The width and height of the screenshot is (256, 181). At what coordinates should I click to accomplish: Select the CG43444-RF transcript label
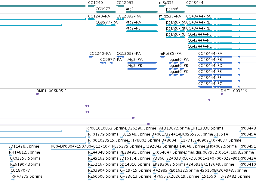click(199, 40)
